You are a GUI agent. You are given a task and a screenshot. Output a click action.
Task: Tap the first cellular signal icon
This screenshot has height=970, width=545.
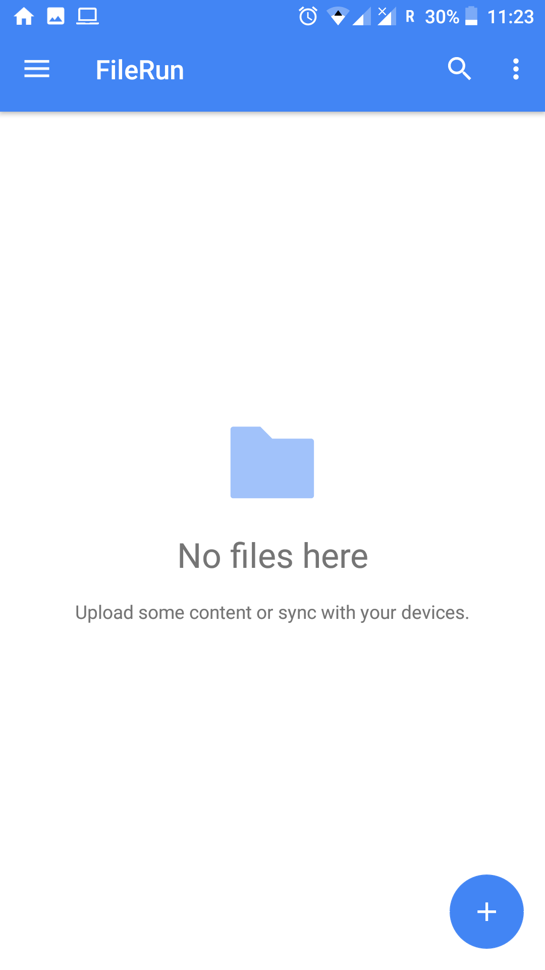[x=361, y=16]
